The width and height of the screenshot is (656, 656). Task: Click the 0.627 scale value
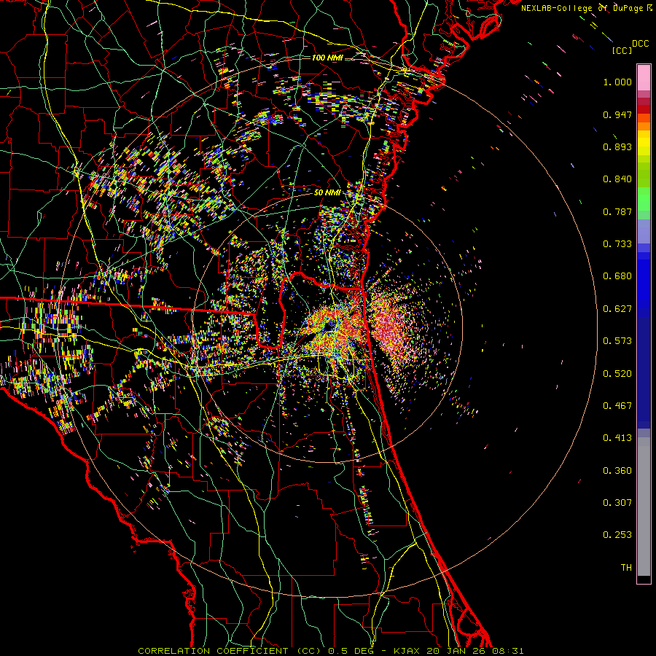(617, 309)
